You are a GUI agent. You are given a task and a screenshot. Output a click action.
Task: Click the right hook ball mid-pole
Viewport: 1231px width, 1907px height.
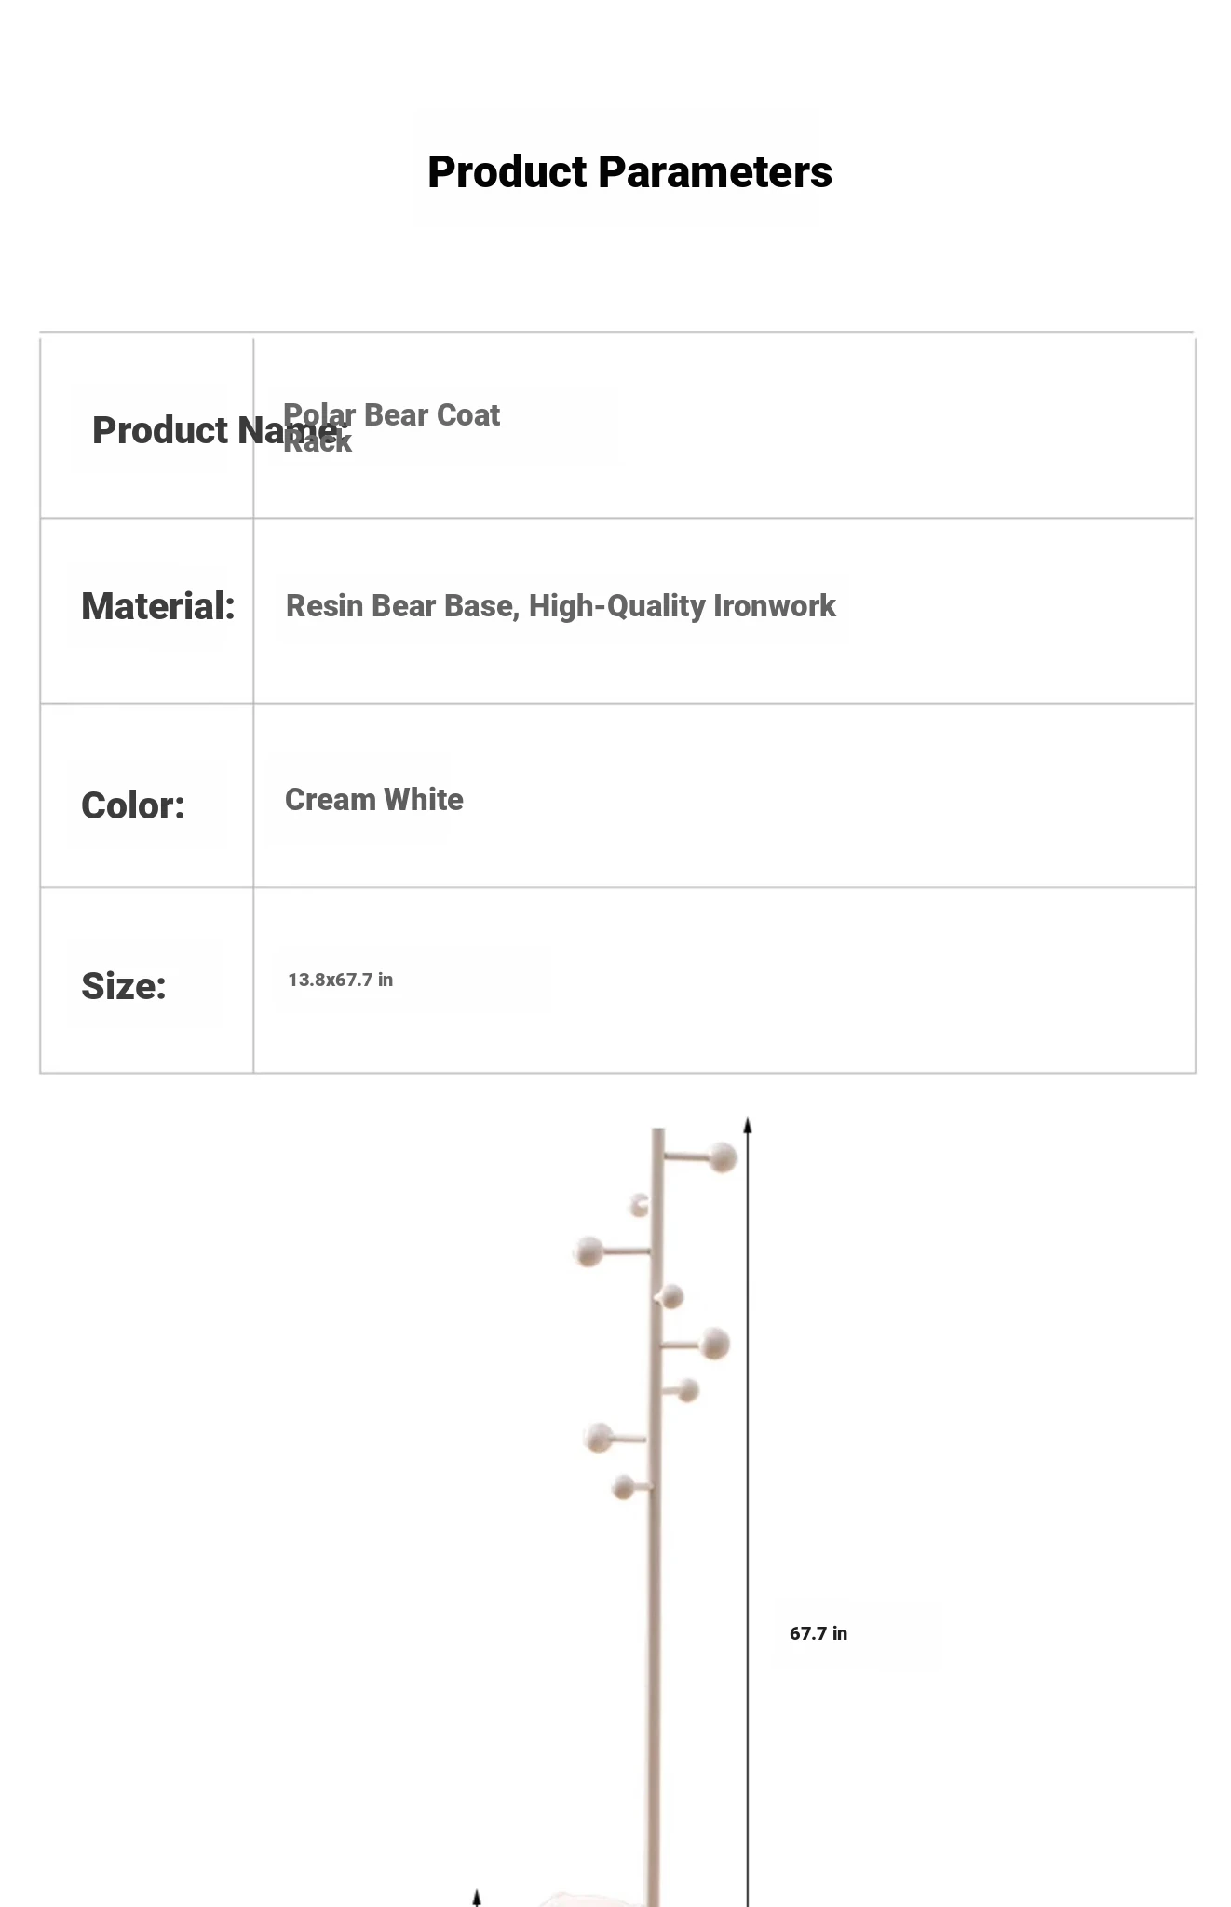(714, 1344)
